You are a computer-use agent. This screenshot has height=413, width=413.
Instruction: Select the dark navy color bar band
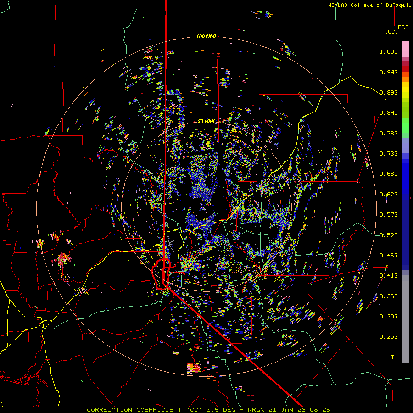(405, 232)
